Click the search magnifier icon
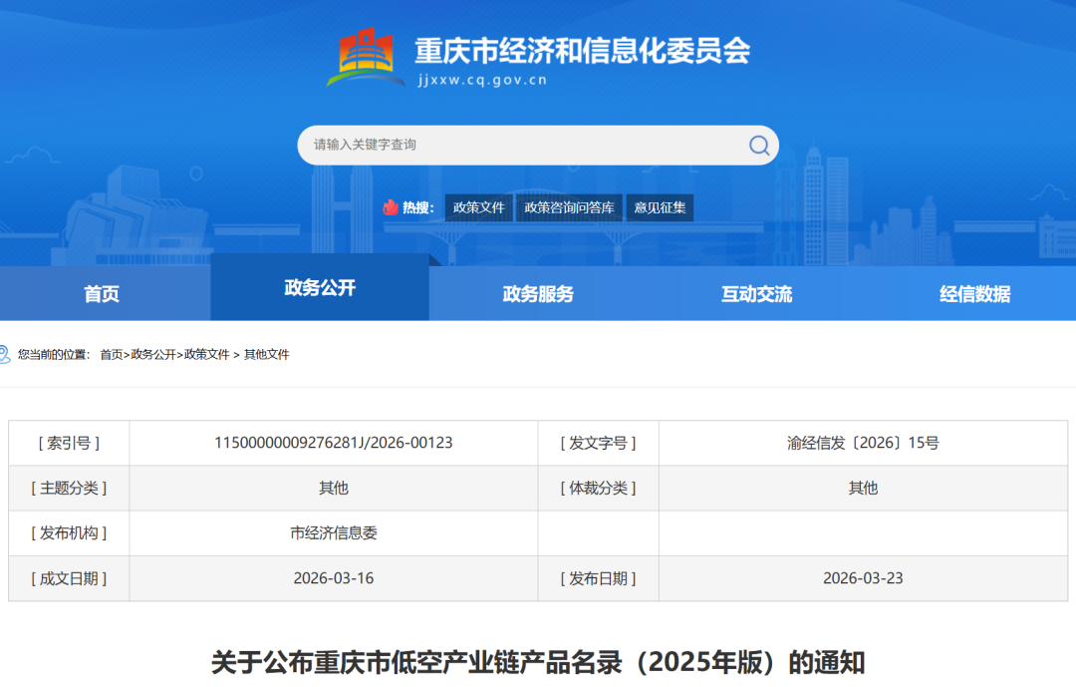Screen dimensions: 1076x687 pos(759,146)
